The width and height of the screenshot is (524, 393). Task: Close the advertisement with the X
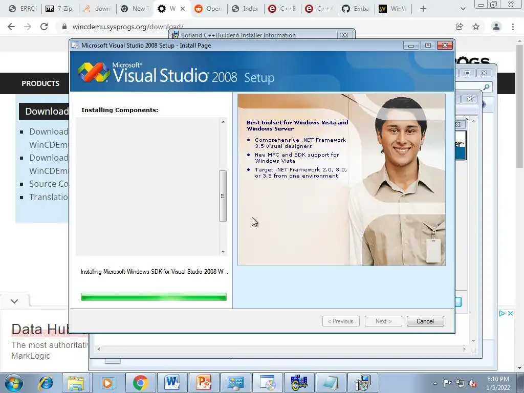click(x=510, y=313)
